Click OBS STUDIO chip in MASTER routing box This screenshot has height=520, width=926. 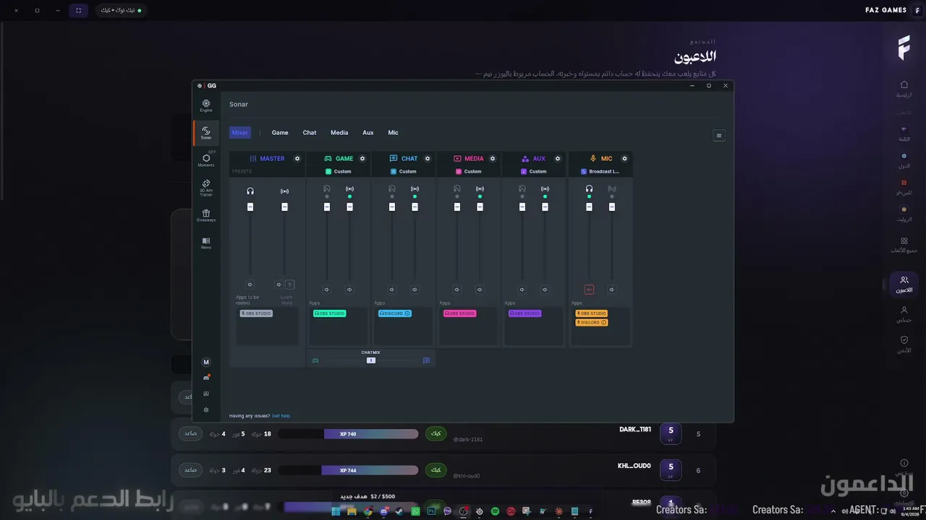click(x=256, y=313)
